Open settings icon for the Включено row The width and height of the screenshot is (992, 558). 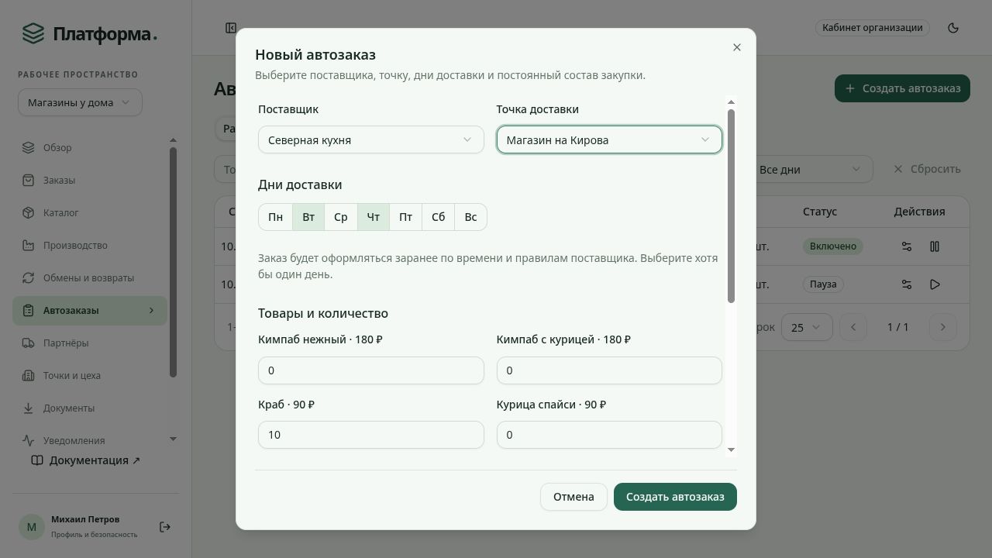(x=907, y=246)
